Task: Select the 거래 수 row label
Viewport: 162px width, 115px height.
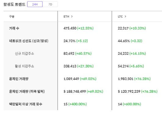Action: (14, 28)
